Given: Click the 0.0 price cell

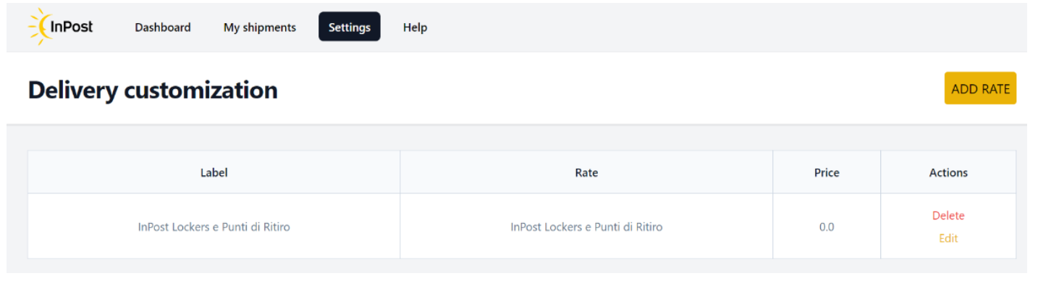Looking at the screenshot, I should [827, 226].
